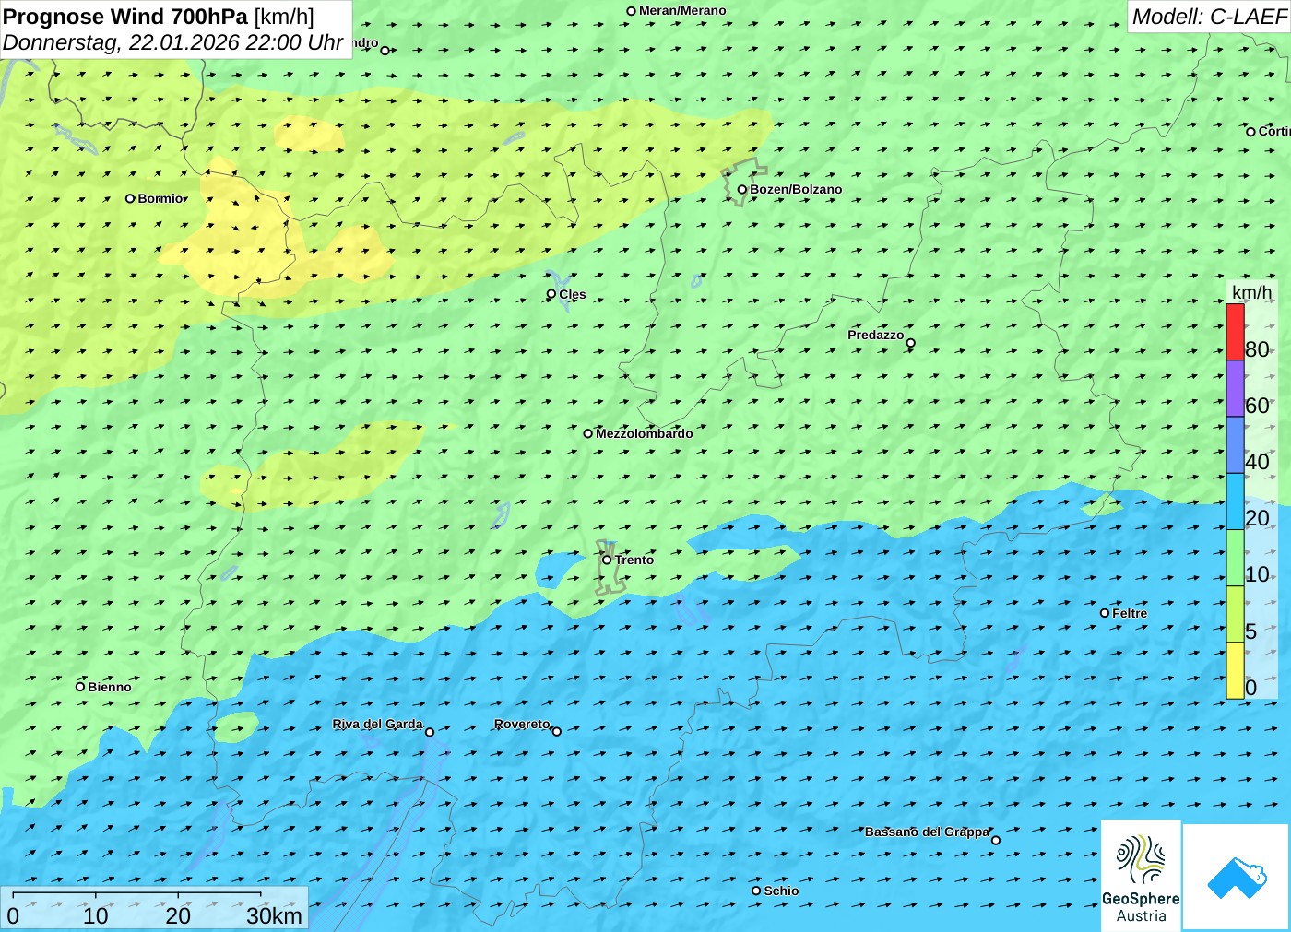The height and width of the screenshot is (932, 1291).
Task: Click the date 'Donnerstag, 22.01.2026 22:00 Uhr'
Action: [x=173, y=42]
